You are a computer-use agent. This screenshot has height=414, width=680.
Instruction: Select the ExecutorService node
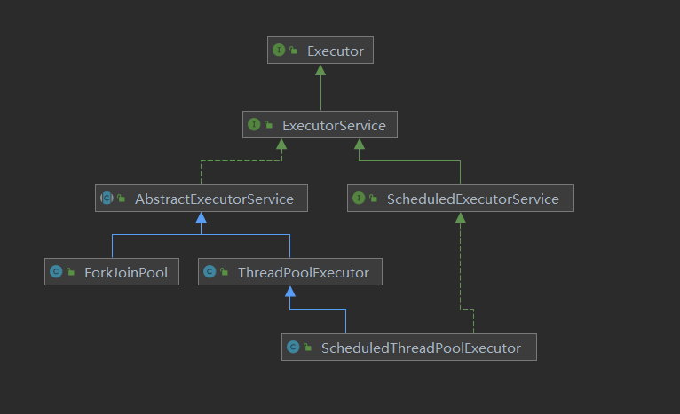[x=320, y=125]
